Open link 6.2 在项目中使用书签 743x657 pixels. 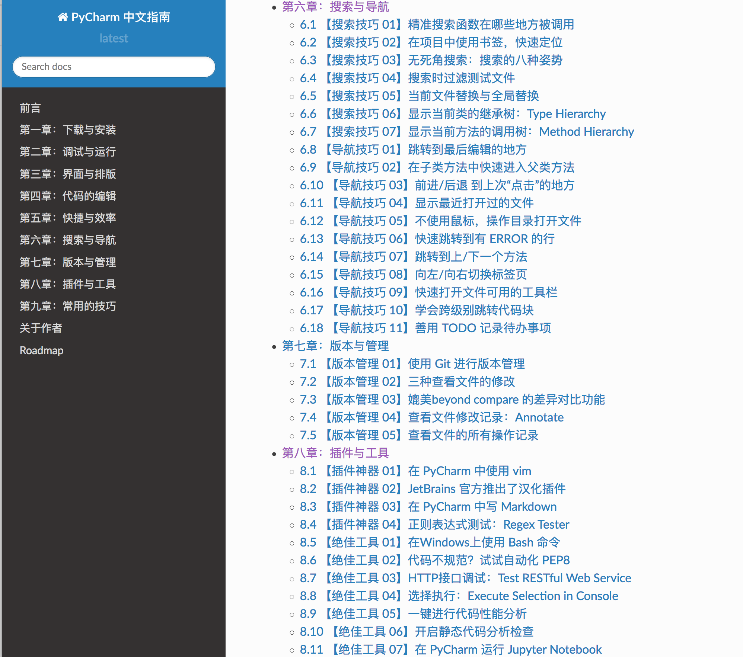tap(431, 42)
